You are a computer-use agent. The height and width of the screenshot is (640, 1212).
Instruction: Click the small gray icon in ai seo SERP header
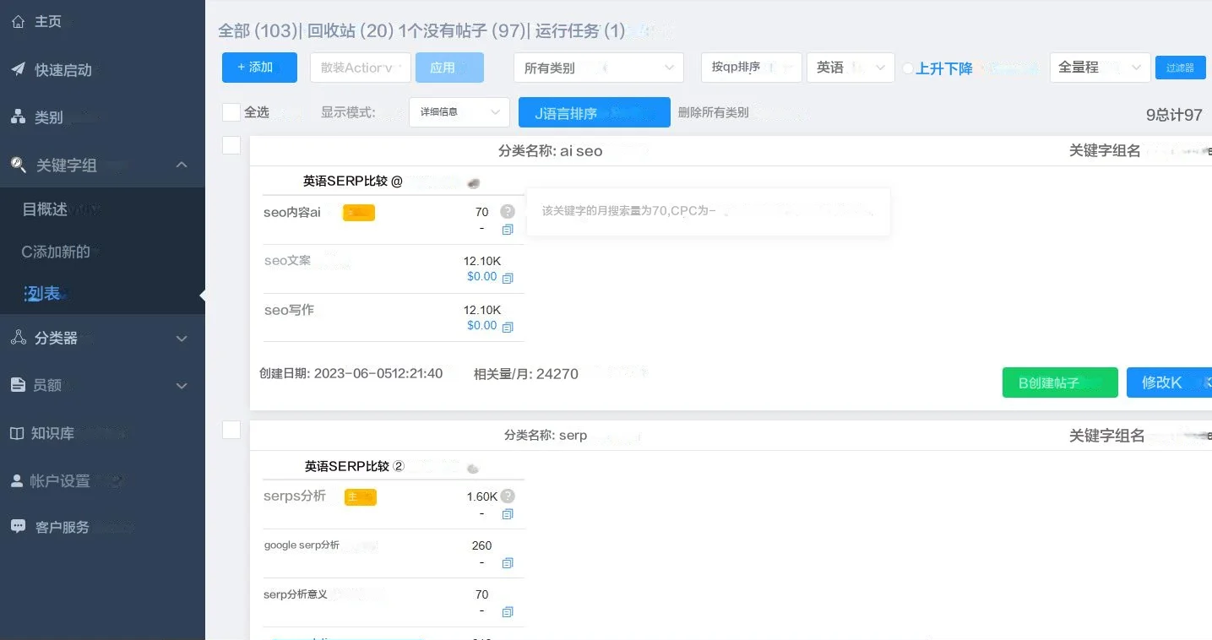pos(474,182)
